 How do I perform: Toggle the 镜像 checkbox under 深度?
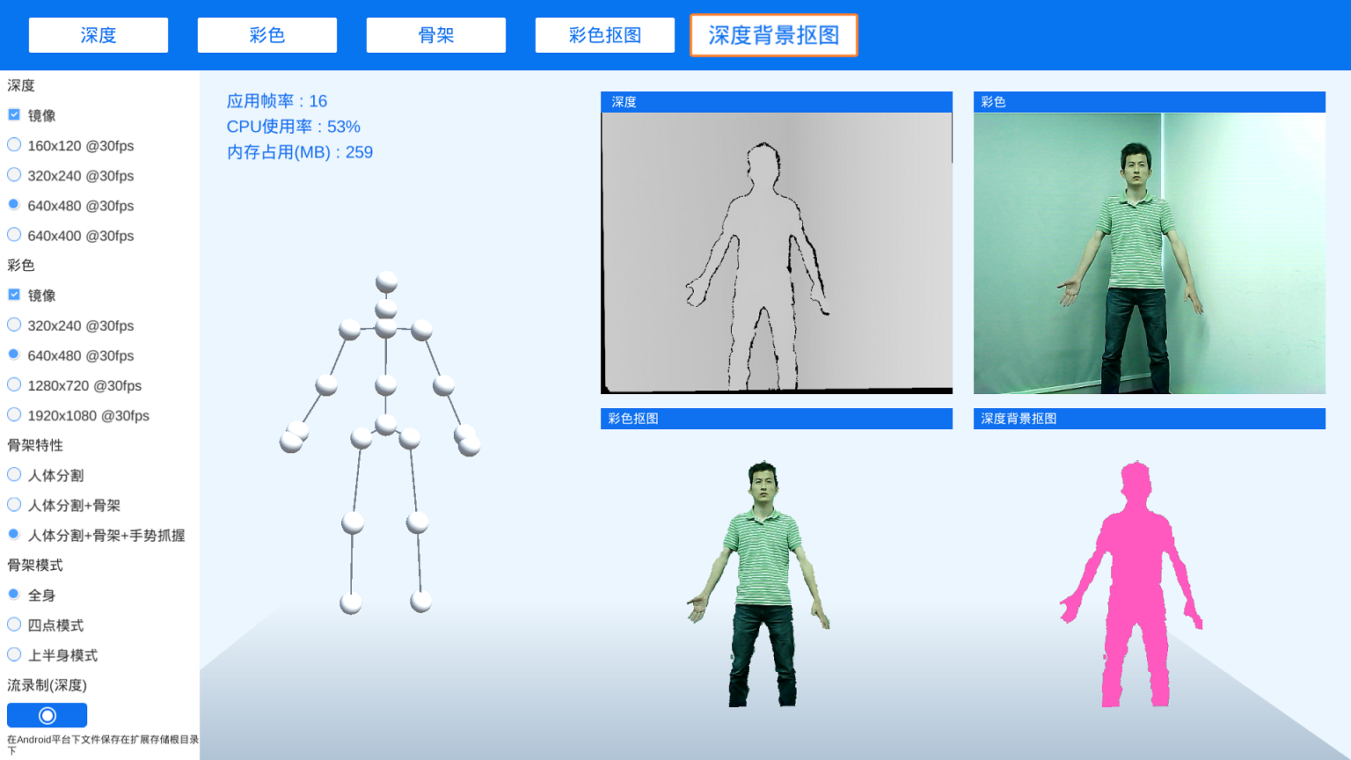pos(14,114)
